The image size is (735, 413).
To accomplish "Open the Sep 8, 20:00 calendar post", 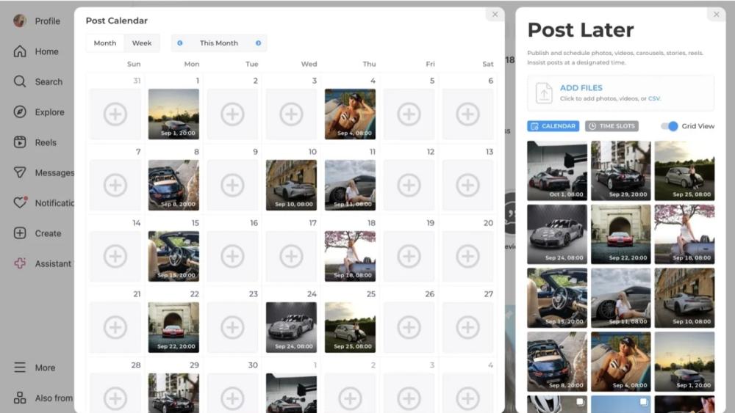I will point(173,185).
